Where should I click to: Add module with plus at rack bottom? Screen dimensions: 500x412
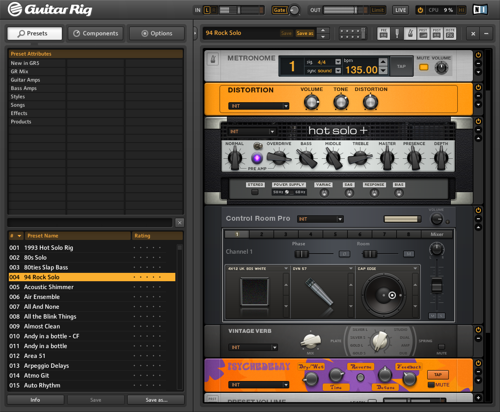(x=478, y=398)
